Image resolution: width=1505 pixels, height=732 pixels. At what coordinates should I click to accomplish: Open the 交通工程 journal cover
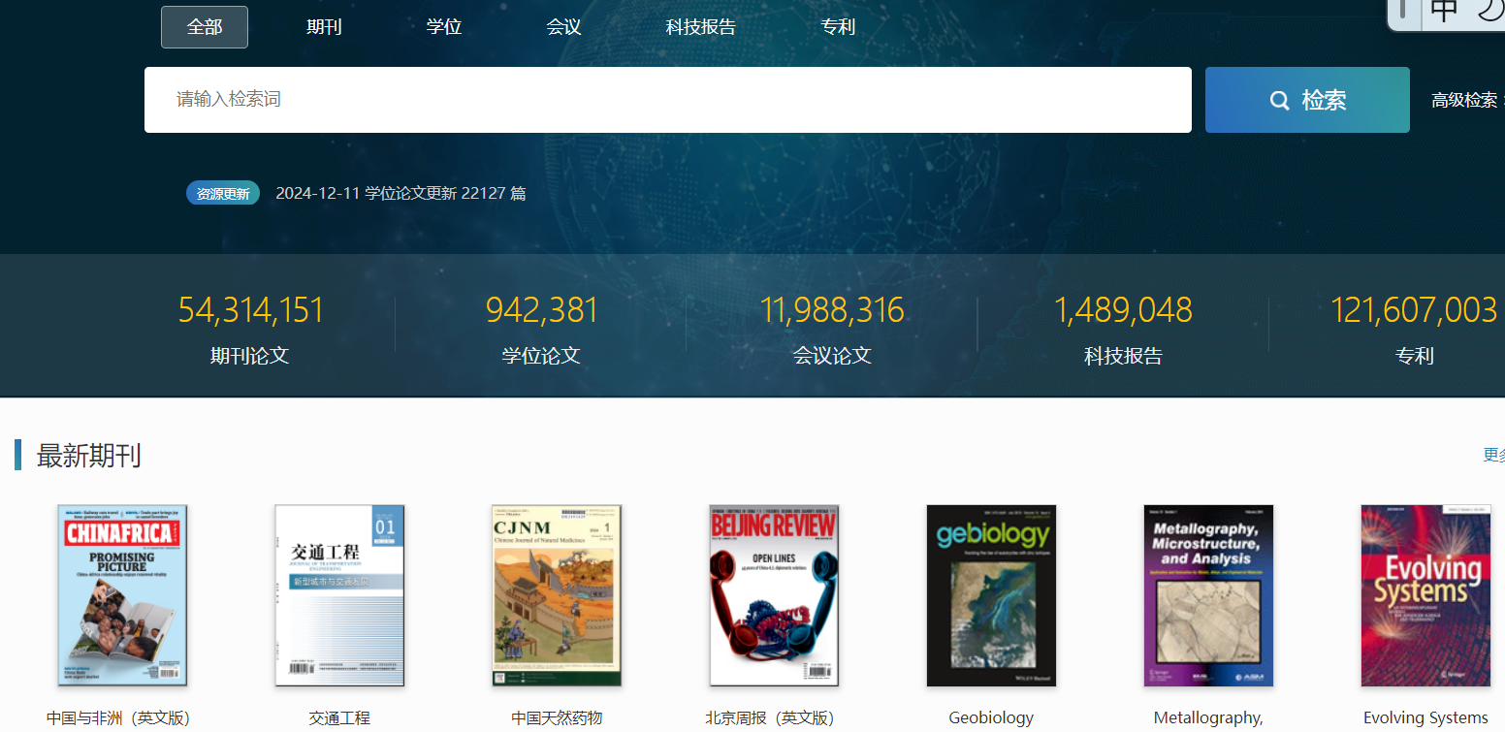[x=339, y=595]
